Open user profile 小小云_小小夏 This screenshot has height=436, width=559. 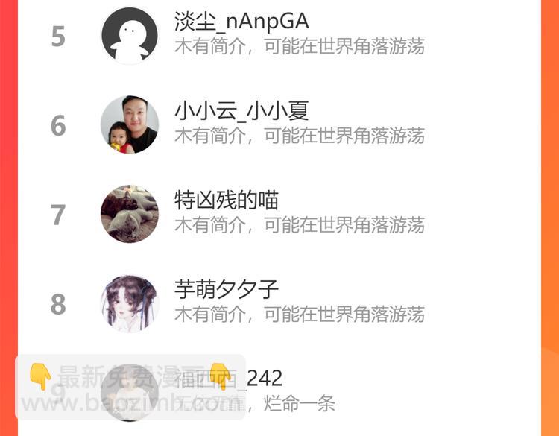tap(241, 110)
